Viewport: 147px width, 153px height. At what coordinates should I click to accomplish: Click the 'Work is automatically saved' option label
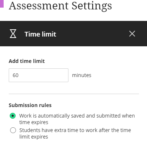77,119
